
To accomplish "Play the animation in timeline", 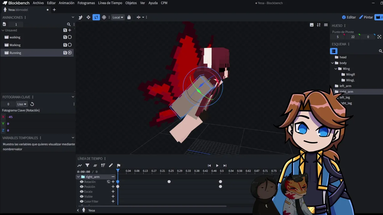I will (217, 166).
